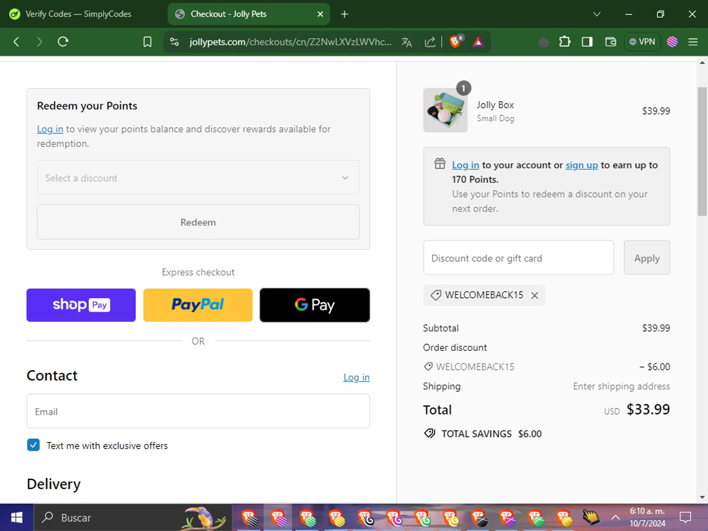Open the Leo AI striped icon

point(672,42)
